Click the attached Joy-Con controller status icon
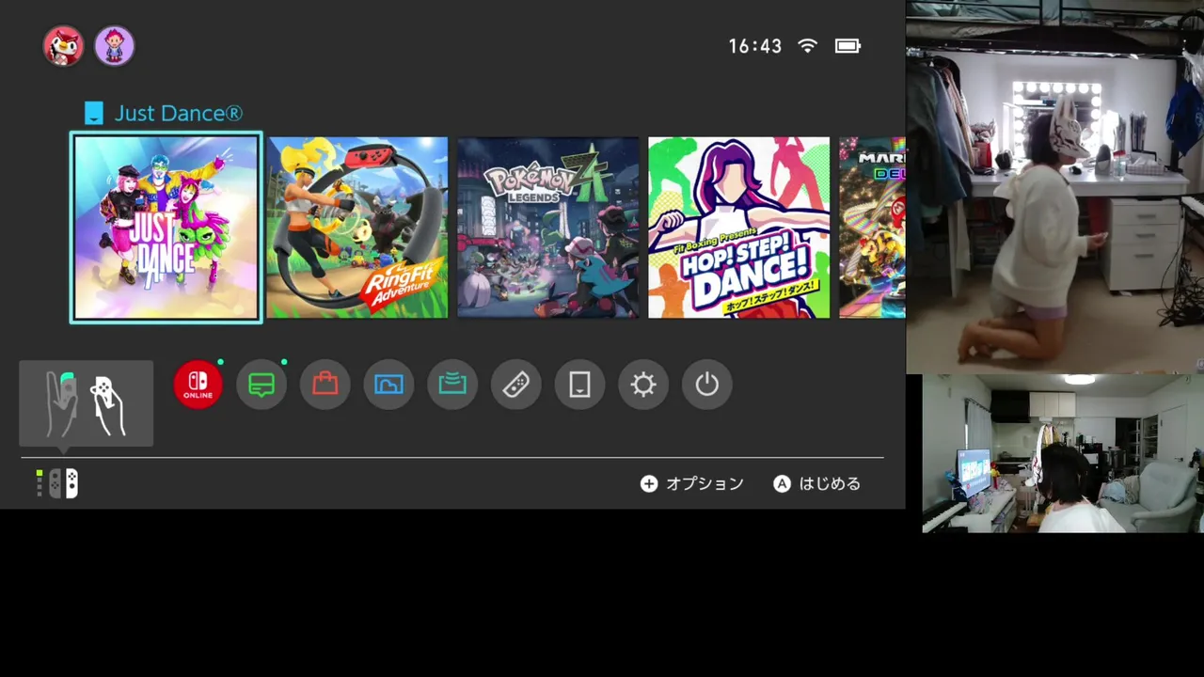Viewport: 1204px width, 677px height. click(57, 483)
